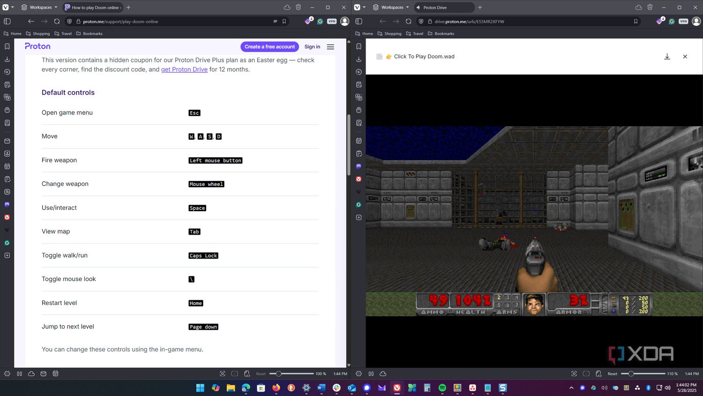Open new tab in Proton Drive window
Image resolution: width=703 pixels, height=396 pixels.
pos(479,7)
